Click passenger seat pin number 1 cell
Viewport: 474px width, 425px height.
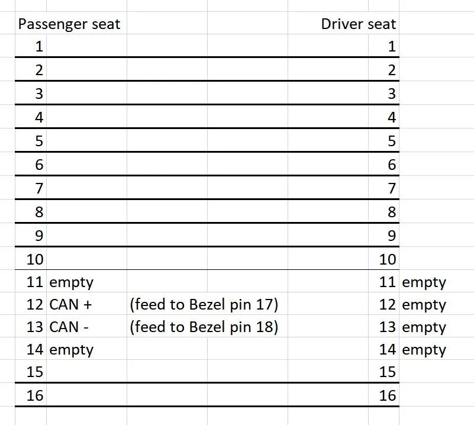point(31,46)
